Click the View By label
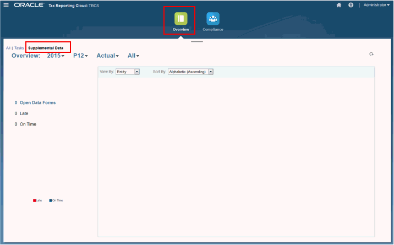 click(x=107, y=72)
